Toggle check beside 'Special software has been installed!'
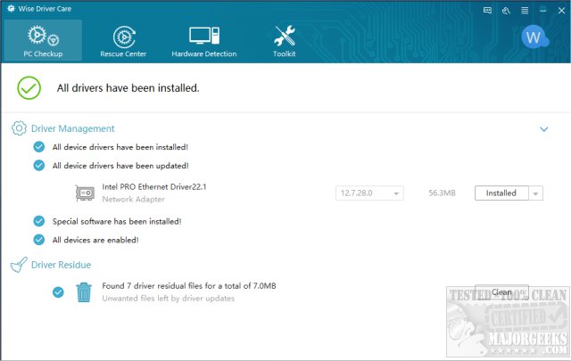Image resolution: width=571 pixels, height=361 pixels. 39,221
